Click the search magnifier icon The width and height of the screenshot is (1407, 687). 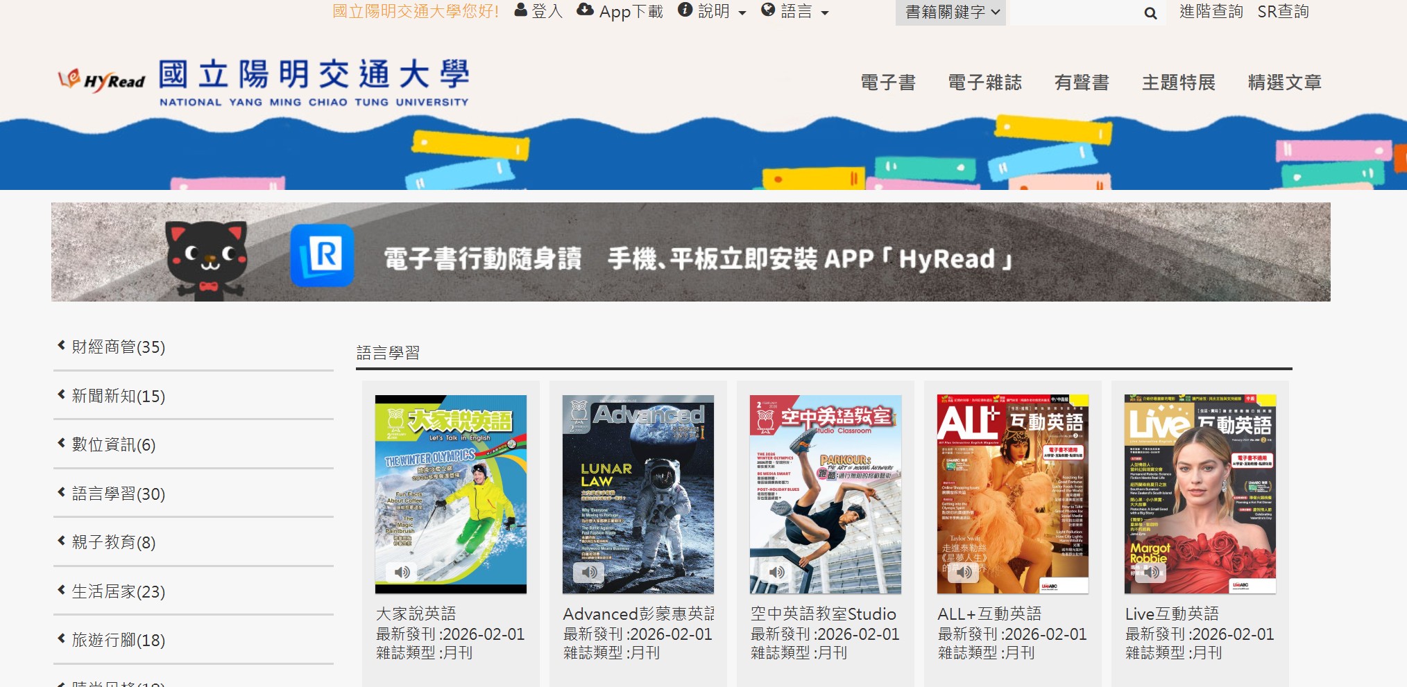1150,12
